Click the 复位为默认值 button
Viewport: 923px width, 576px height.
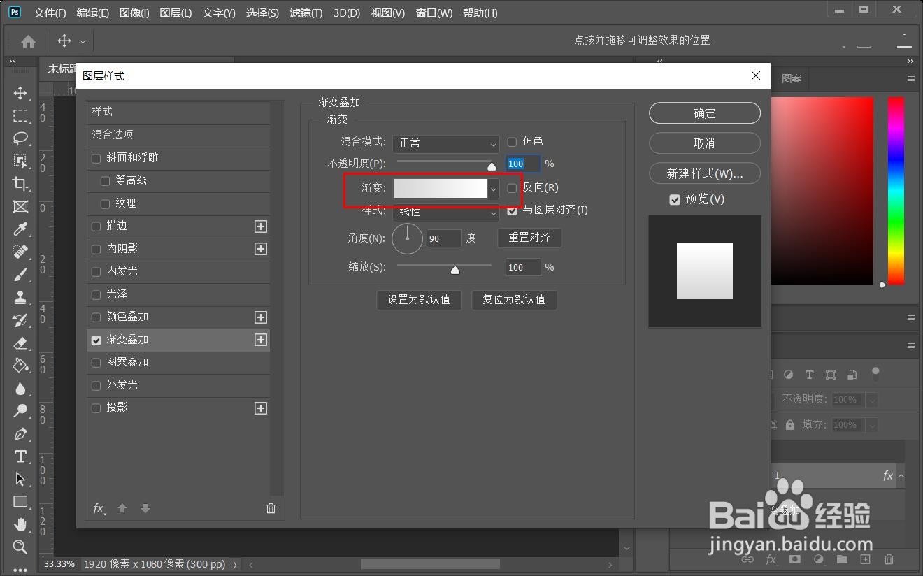(514, 300)
